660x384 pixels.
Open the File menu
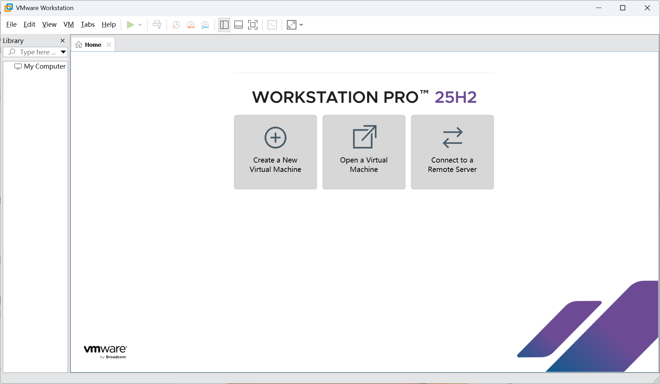click(x=11, y=24)
